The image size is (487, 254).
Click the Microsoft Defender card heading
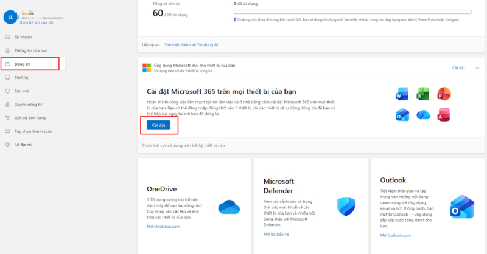tap(279, 186)
